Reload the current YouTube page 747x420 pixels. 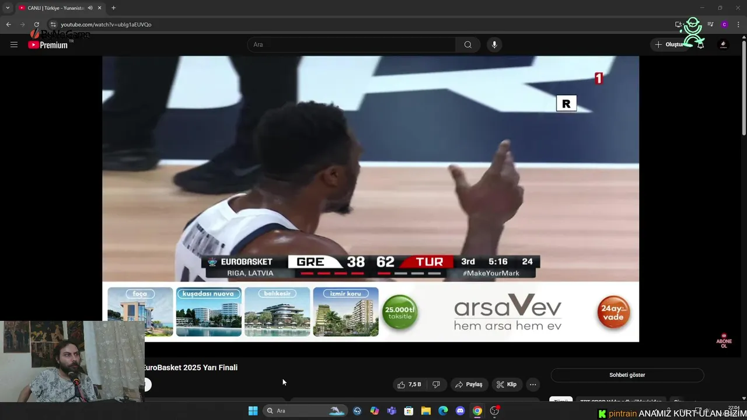tap(36, 24)
